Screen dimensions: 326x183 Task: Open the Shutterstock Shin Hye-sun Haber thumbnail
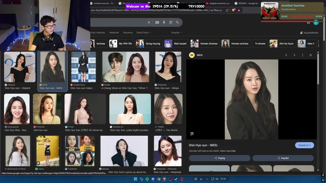pyautogui.click(x=84, y=67)
